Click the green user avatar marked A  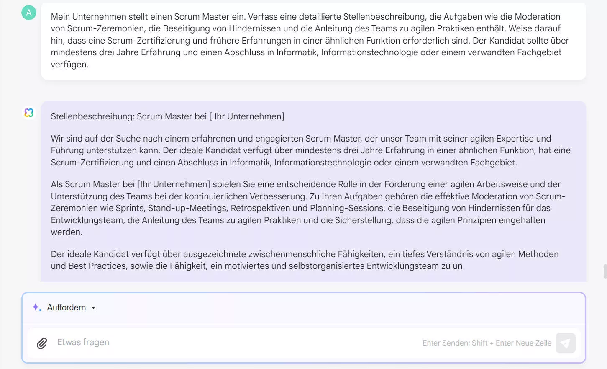(x=28, y=13)
